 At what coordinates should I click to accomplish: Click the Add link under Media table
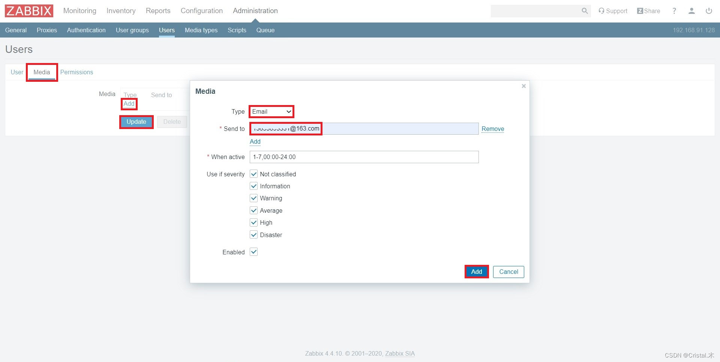(x=129, y=104)
